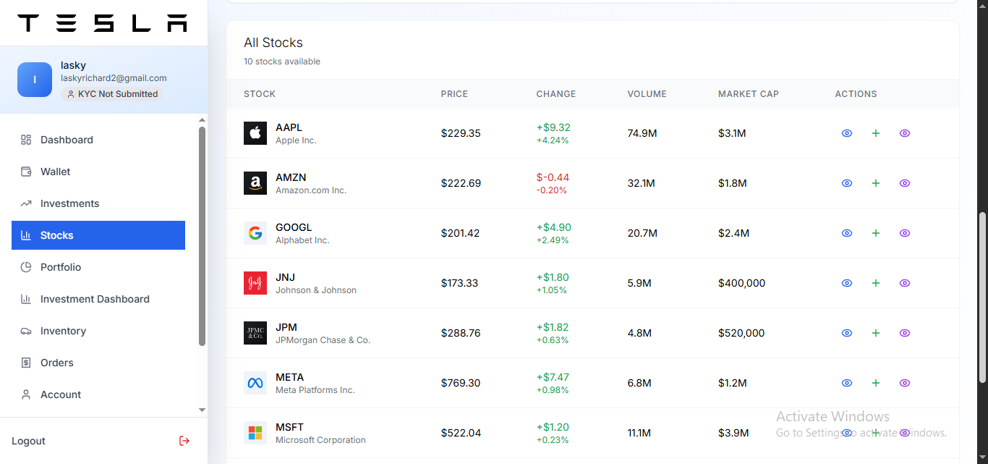Click the Google logo beside GOOGL
Viewport: 988px width, 464px height.
(255, 233)
